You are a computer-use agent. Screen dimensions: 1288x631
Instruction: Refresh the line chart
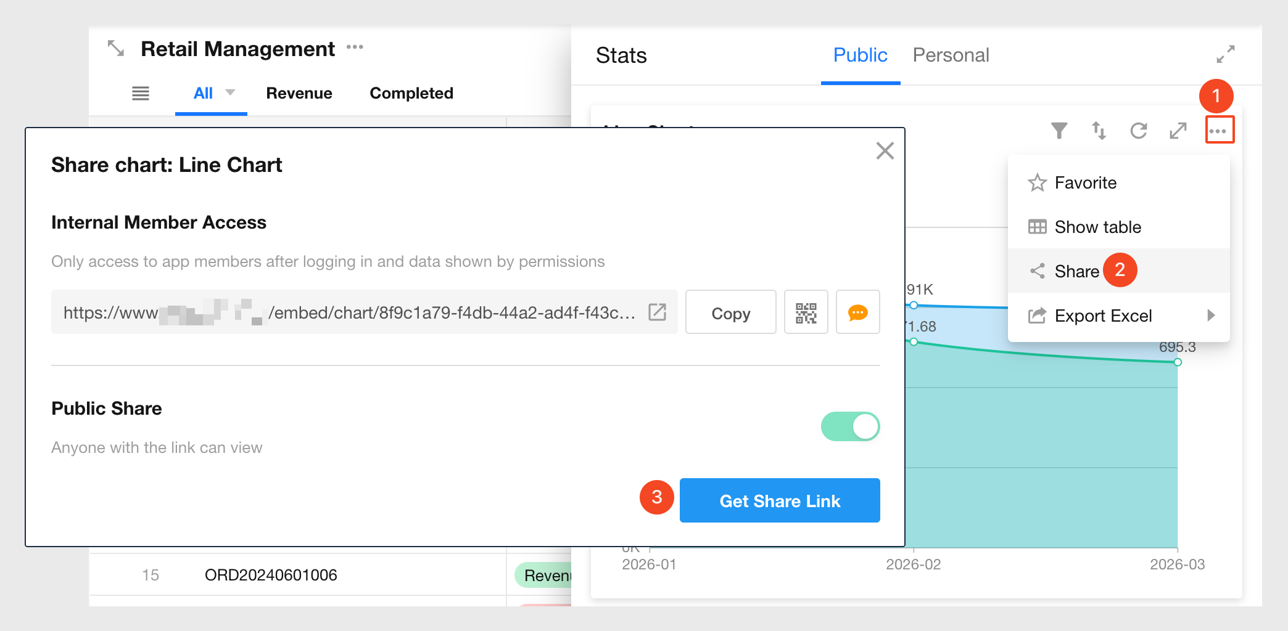pyautogui.click(x=1138, y=131)
